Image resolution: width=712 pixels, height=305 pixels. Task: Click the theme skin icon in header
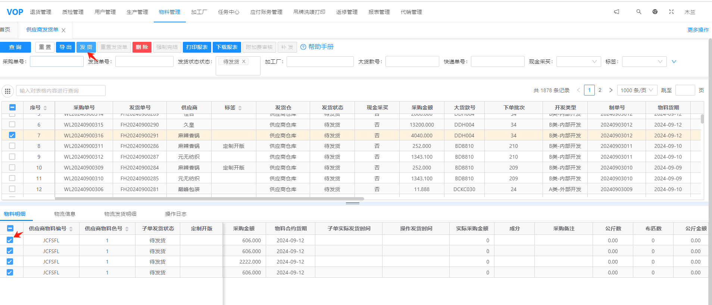(x=655, y=12)
